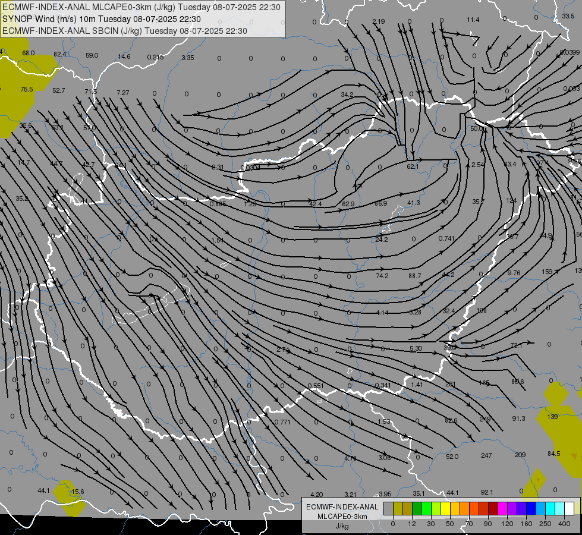
Task: Click the 247 value on the map
Action: coord(486,455)
